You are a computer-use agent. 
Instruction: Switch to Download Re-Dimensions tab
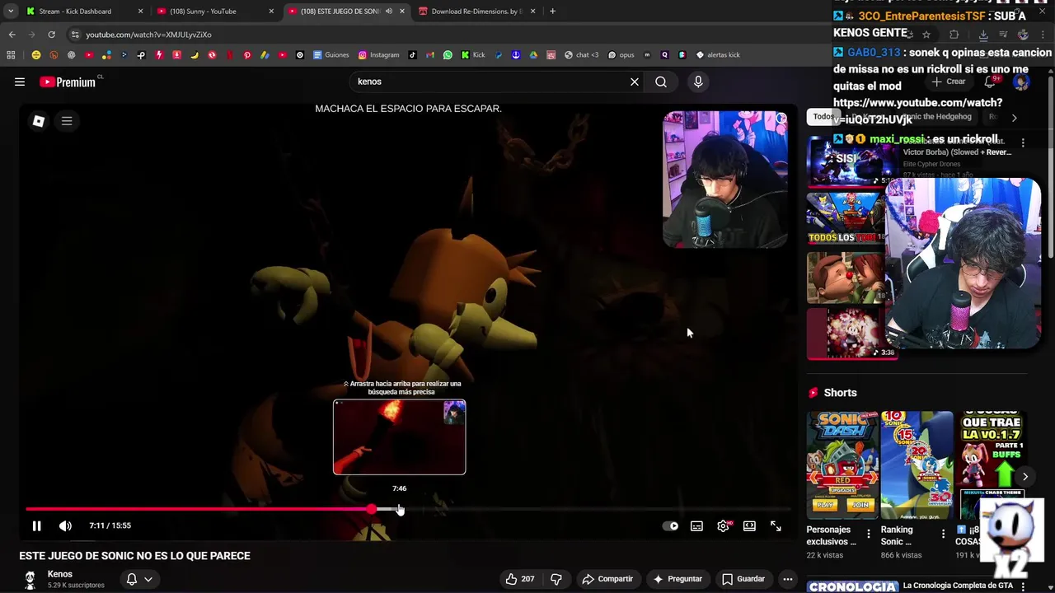click(478, 12)
